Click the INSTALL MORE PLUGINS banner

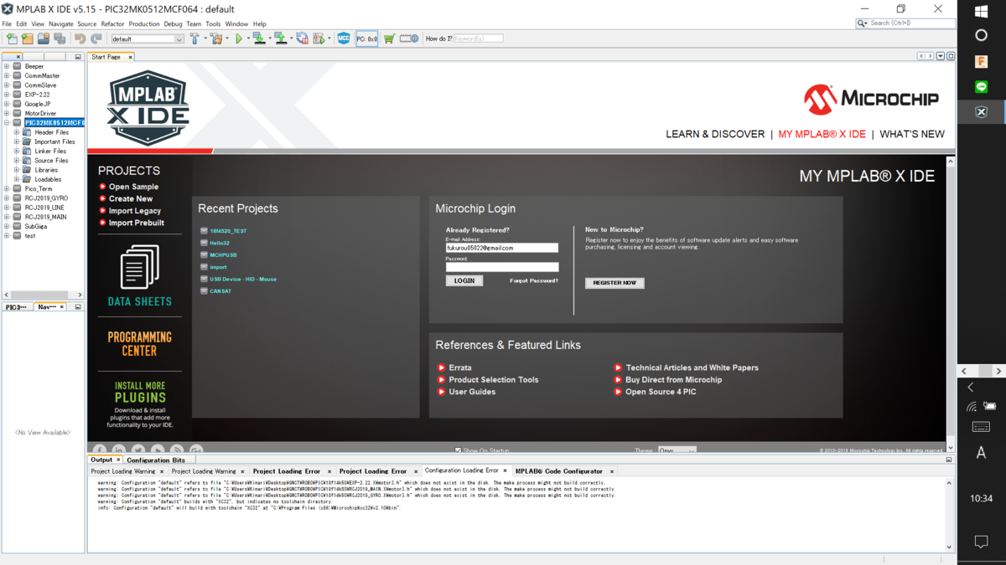tap(140, 406)
